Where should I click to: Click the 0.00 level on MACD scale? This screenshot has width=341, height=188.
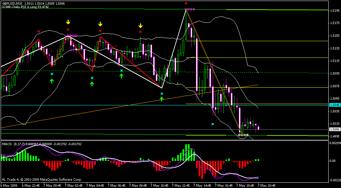(332, 161)
